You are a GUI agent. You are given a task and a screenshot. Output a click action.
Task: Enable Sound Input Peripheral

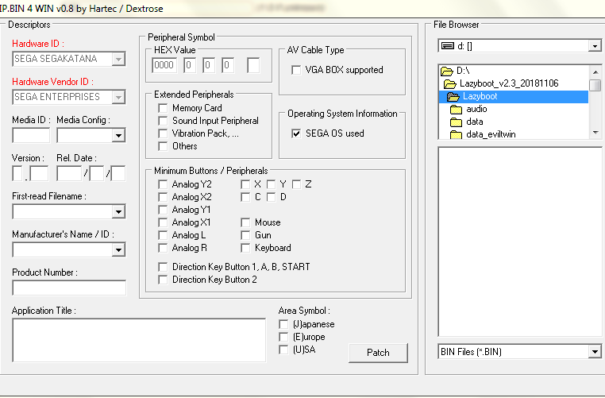[x=163, y=121]
